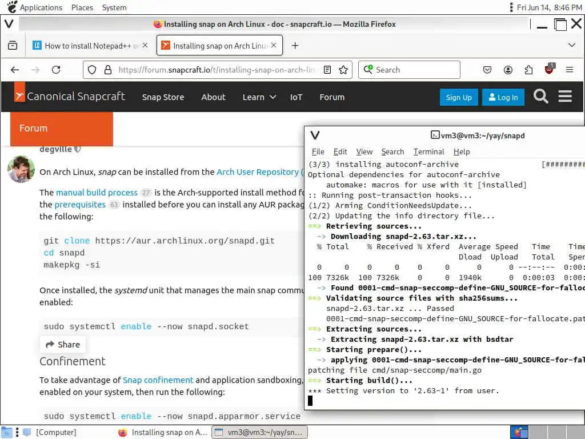Click the vm3@vm3 terminal taskbar button

pyautogui.click(x=260, y=432)
